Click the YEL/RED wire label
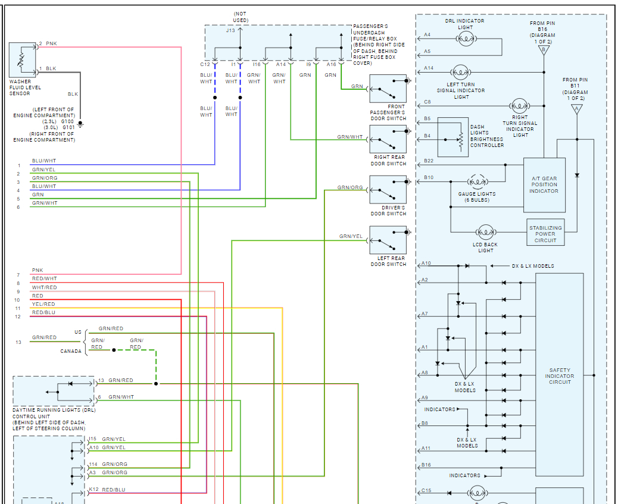 point(43,304)
